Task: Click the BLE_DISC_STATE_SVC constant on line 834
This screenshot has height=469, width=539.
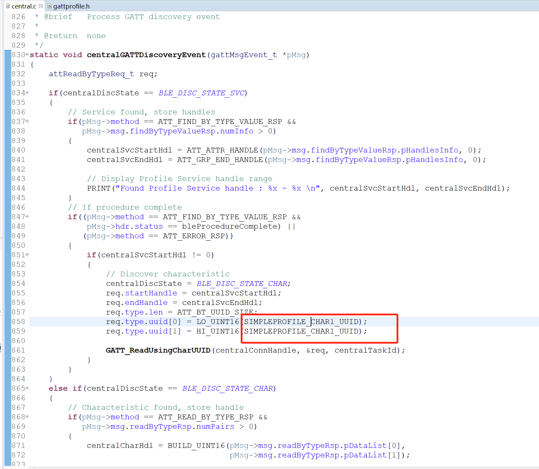Action: pos(201,93)
